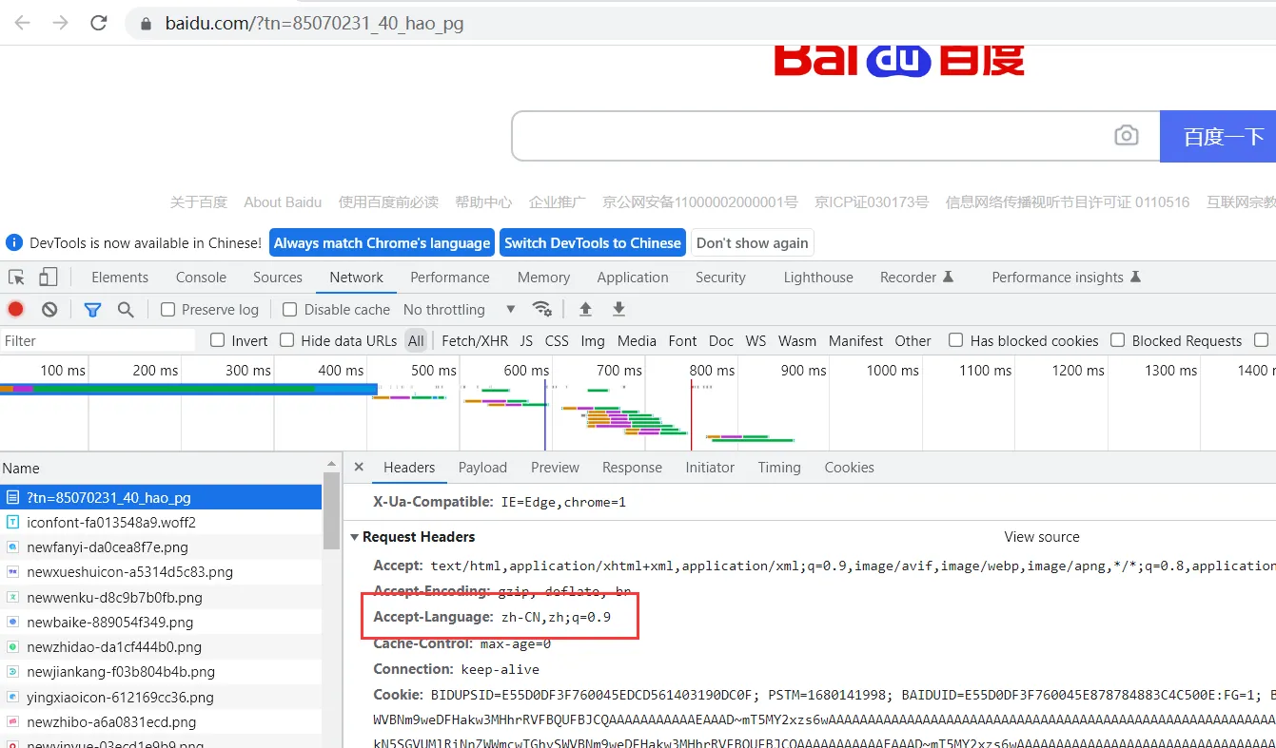The image size is (1276, 748).
Task: Stop recording network log with red button
Action: (x=16, y=309)
